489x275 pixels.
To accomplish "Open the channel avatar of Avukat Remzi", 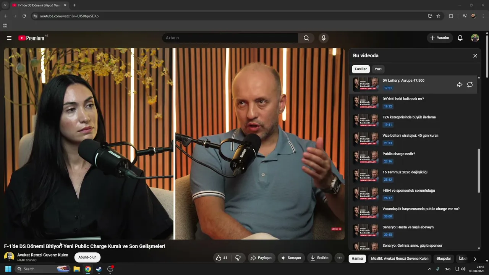I will coord(9,257).
